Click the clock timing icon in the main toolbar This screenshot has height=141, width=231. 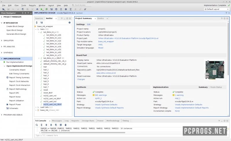56,9
